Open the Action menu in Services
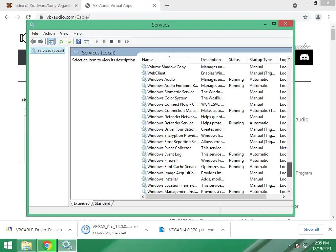The image size is (336, 252). tap(49, 33)
